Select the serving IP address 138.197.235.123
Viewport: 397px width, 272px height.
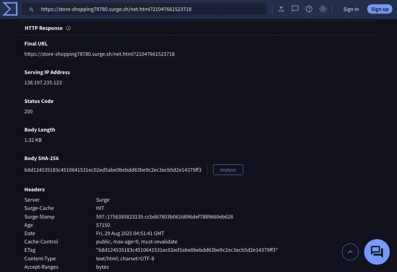click(x=43, y=82)
